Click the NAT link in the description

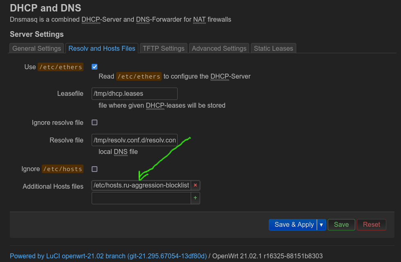pos(199,19)
